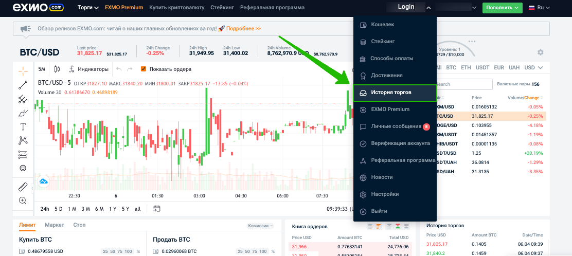
Task: Click the cloud chart-saving icon
Action: click(x=43, y=181)
